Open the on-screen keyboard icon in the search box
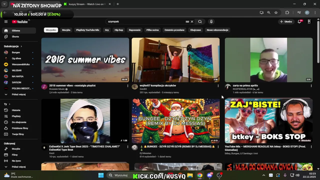The image size is (320, 180). (x=187, y=22)
